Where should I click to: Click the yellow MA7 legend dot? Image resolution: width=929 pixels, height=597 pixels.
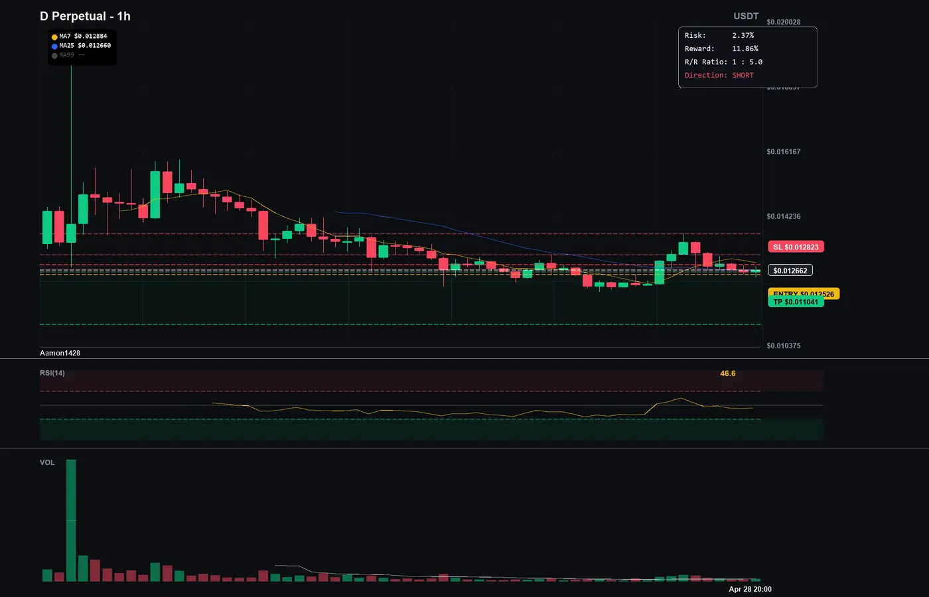tap(54, 37)
